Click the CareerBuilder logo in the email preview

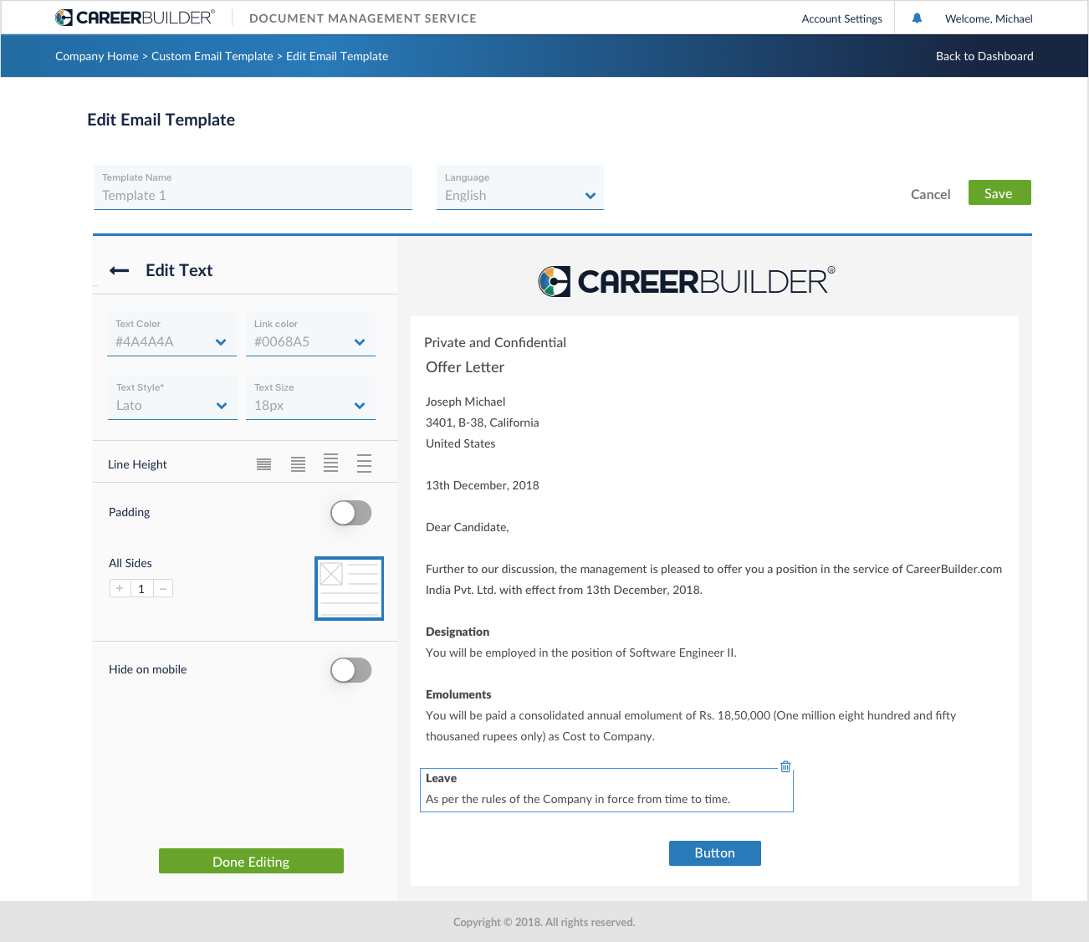tap(687, 281)
